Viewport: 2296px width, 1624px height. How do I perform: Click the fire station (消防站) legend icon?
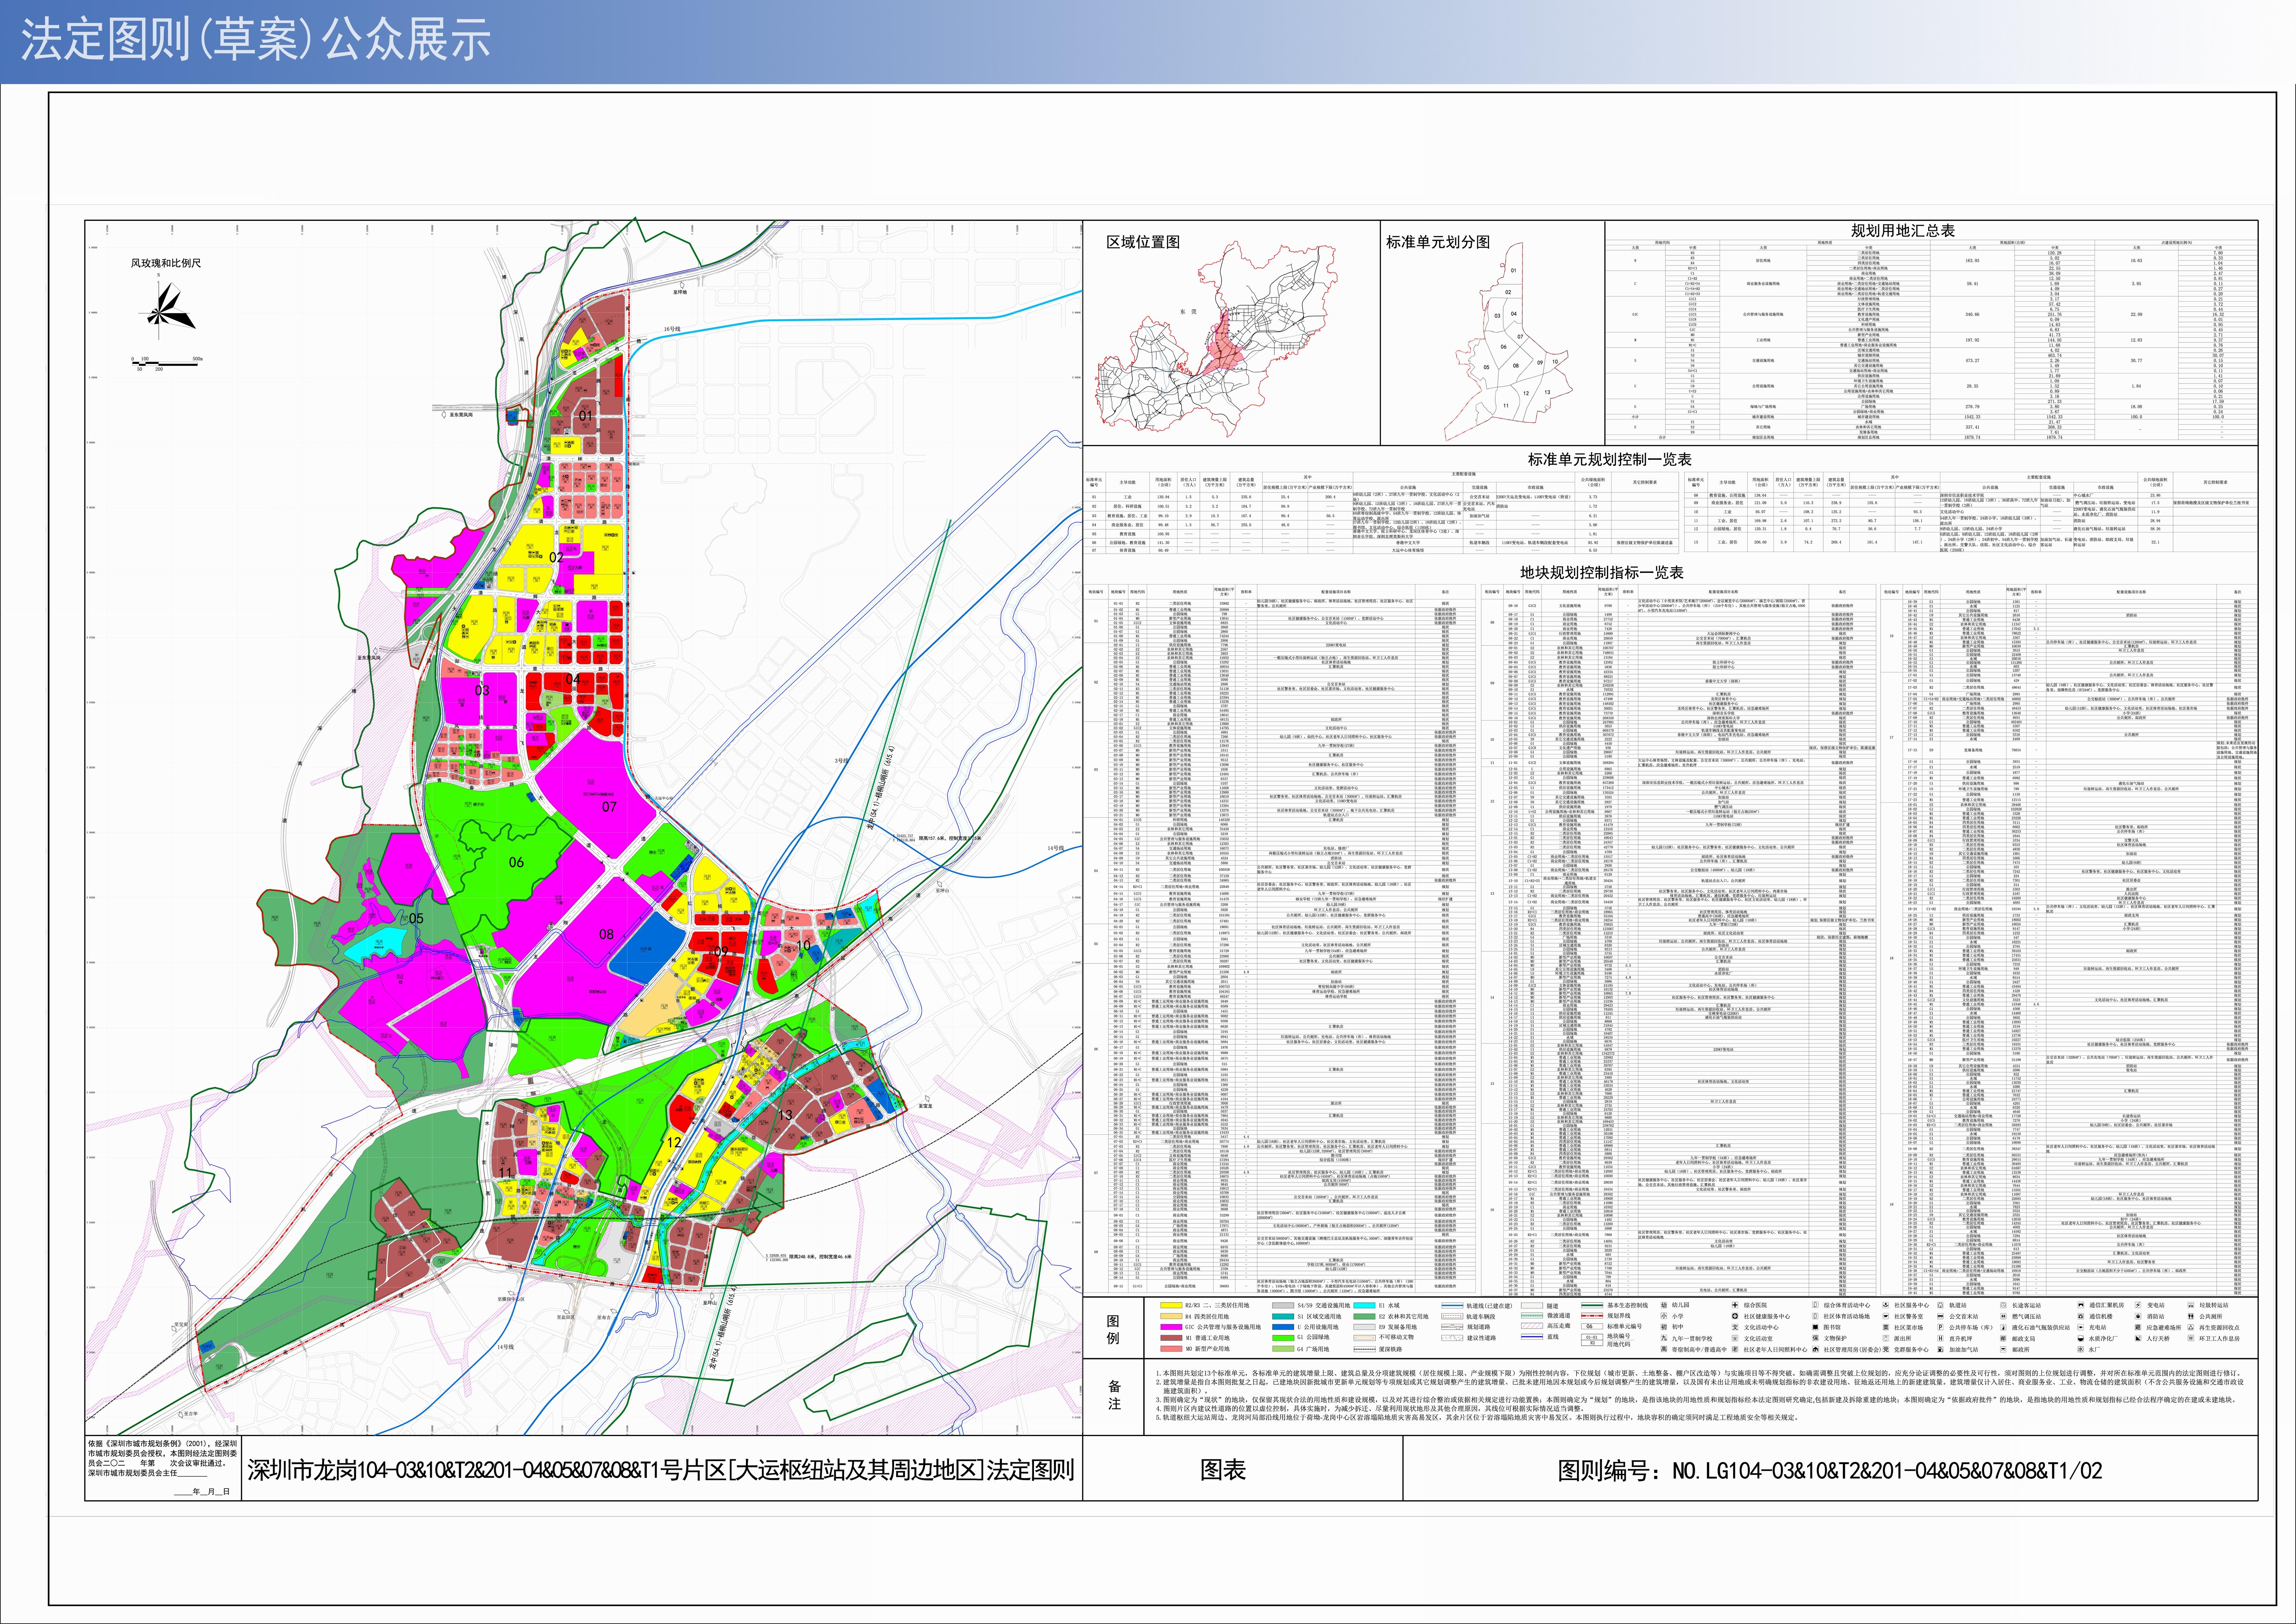2138,1316
